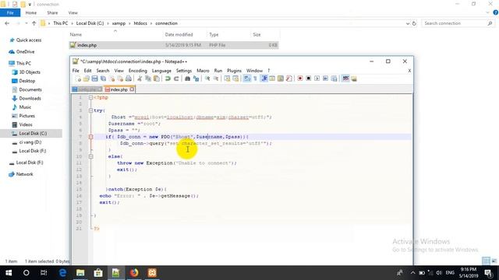The height and width of the screenshot is (280, 499).
Task: Open the Plugins menu
Action: pos(234,71)
